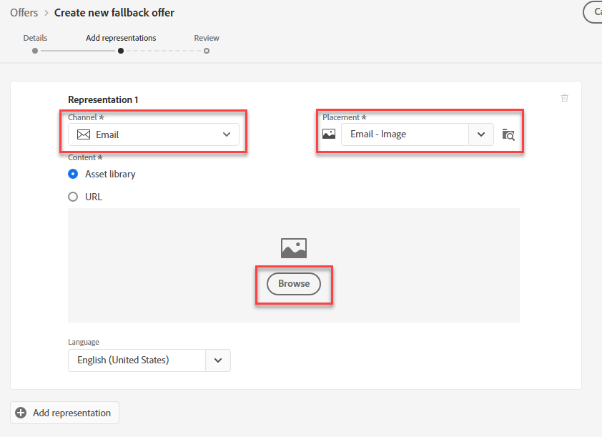Click the Add representations step progress dot
This screenshot has width=602, height=437.
(121, 51)
